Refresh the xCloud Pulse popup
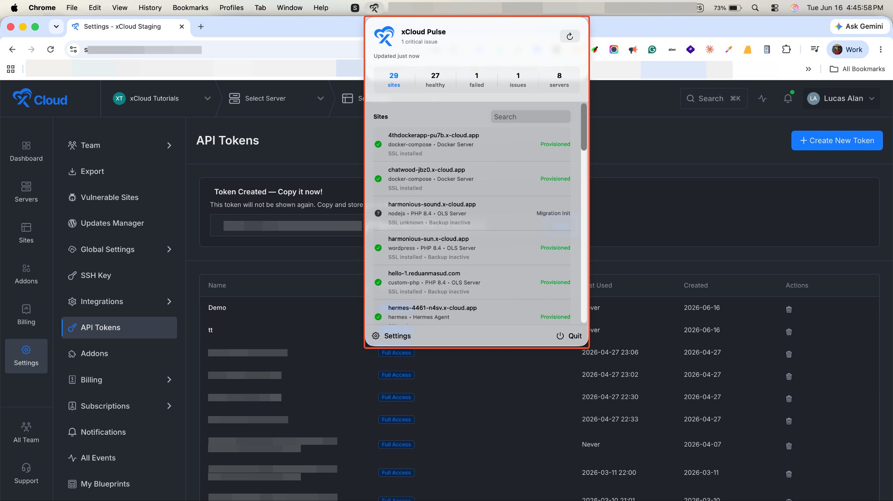893x501 pixels. click(x=569, y=36)
